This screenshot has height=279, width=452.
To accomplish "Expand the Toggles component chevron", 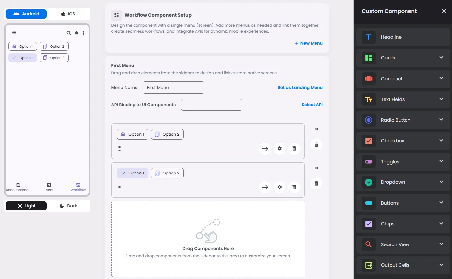I will (x=441, y=161).
